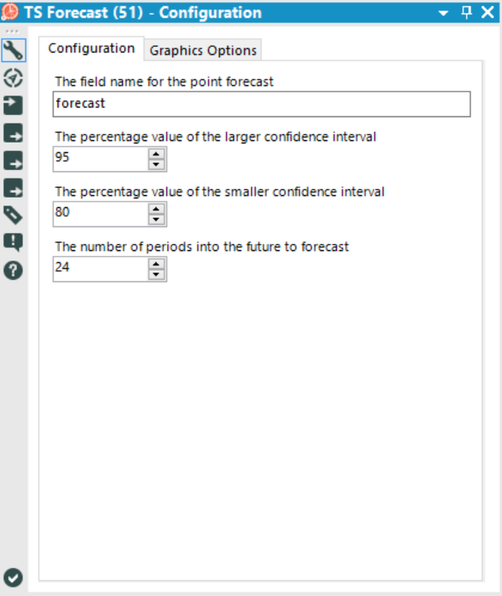Screen dimensions: 502x596
Task: Increase the number of forecast periods
Action: 157,264
